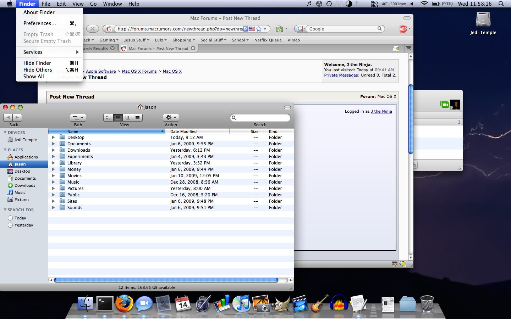511x319 pixels.
Task: Open the Finder Path dropdown
Action: (x=78, y=117)
